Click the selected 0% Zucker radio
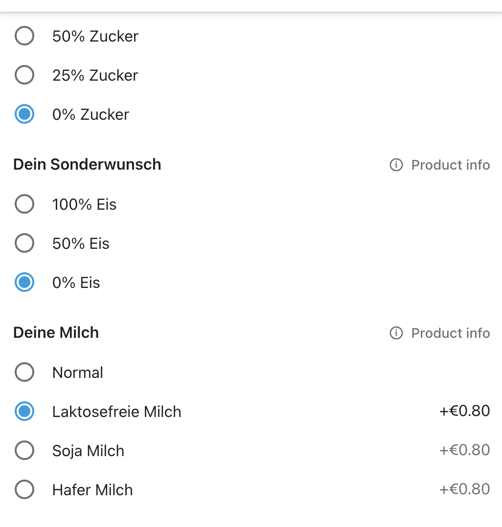Viewport: 502px width, 527px height. pos(24,114)
